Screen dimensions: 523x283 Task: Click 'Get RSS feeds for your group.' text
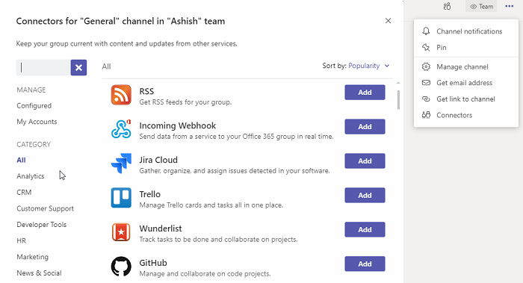click(185, 102)
